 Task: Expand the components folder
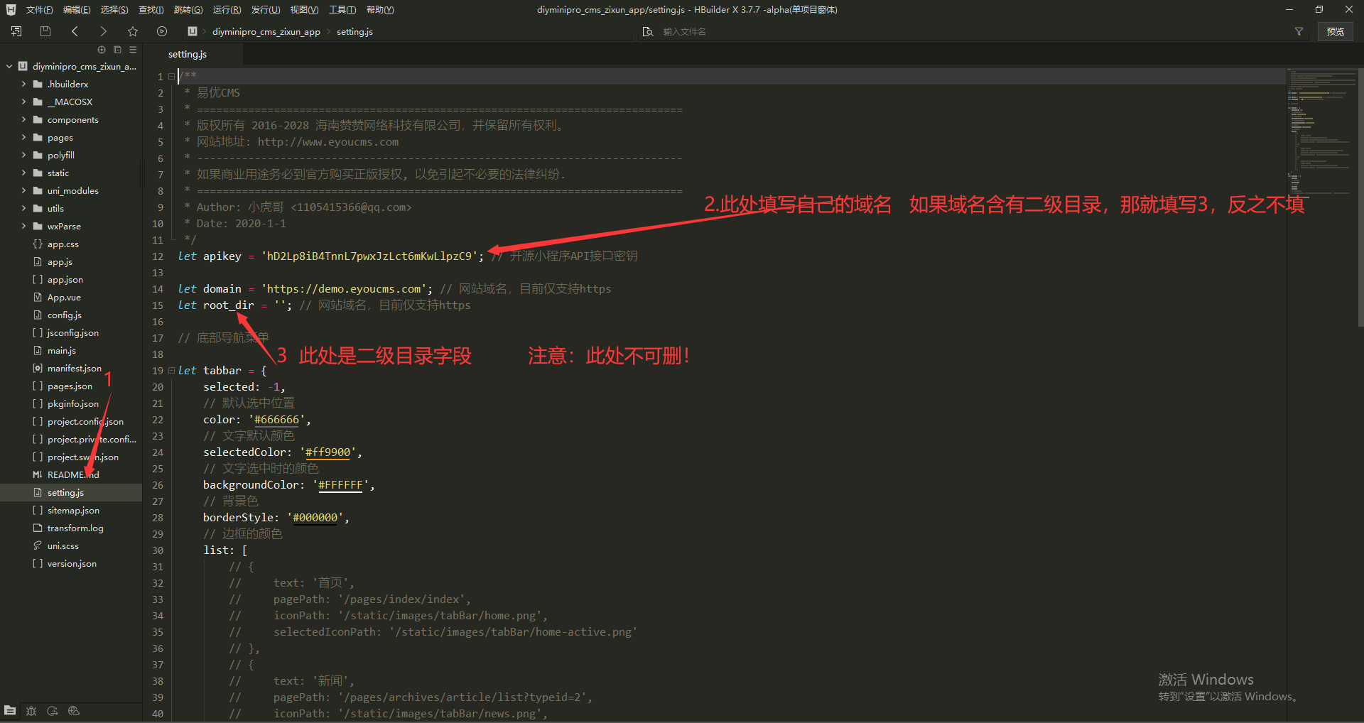(x=73, y=119)
